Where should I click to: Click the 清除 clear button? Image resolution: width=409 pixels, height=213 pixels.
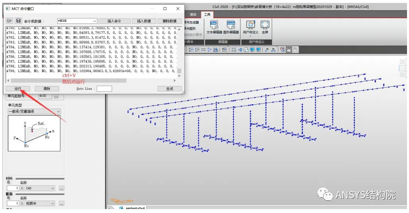[x=47, y=88]
